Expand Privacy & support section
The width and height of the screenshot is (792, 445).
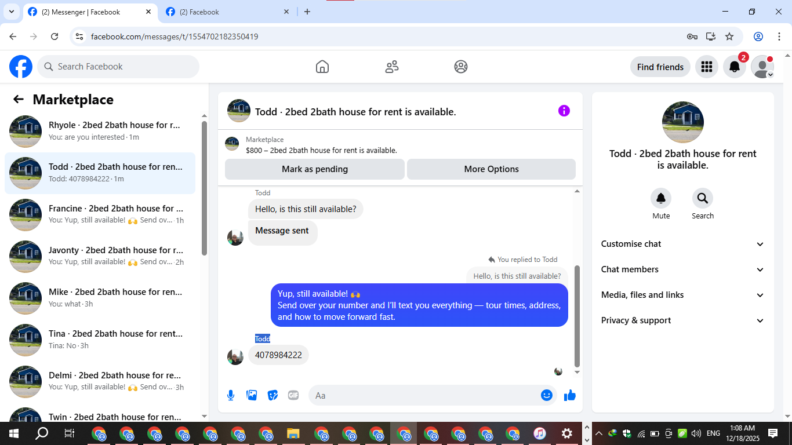pos(683,320)
